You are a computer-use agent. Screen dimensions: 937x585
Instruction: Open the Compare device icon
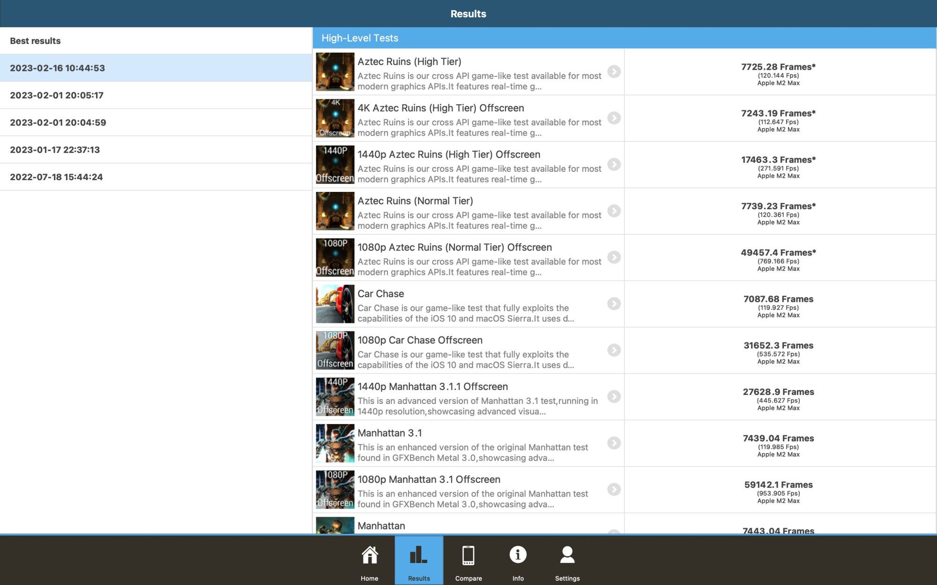click(x=468, y=556)
